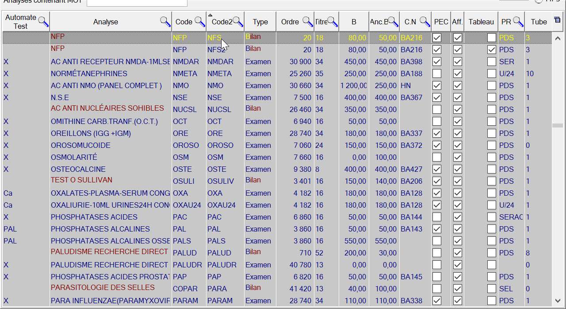The height and width of the screenshot is (309, 566).
Task: Open the search magnifier in Analyse header
Action: pos(165,21)
